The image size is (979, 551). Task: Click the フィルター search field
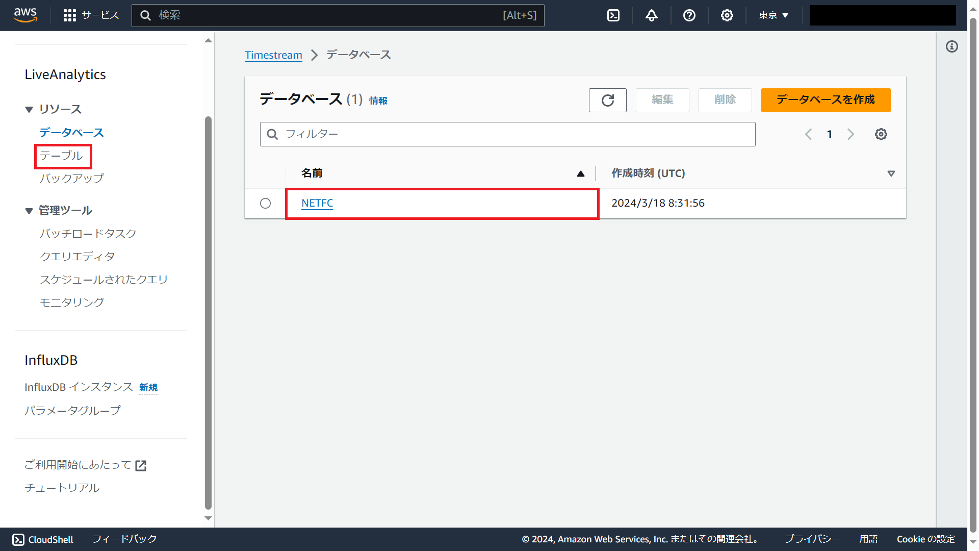(x=507, y=134)
